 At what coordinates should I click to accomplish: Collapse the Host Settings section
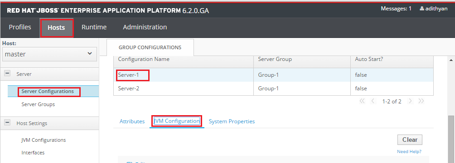(7, 123)
